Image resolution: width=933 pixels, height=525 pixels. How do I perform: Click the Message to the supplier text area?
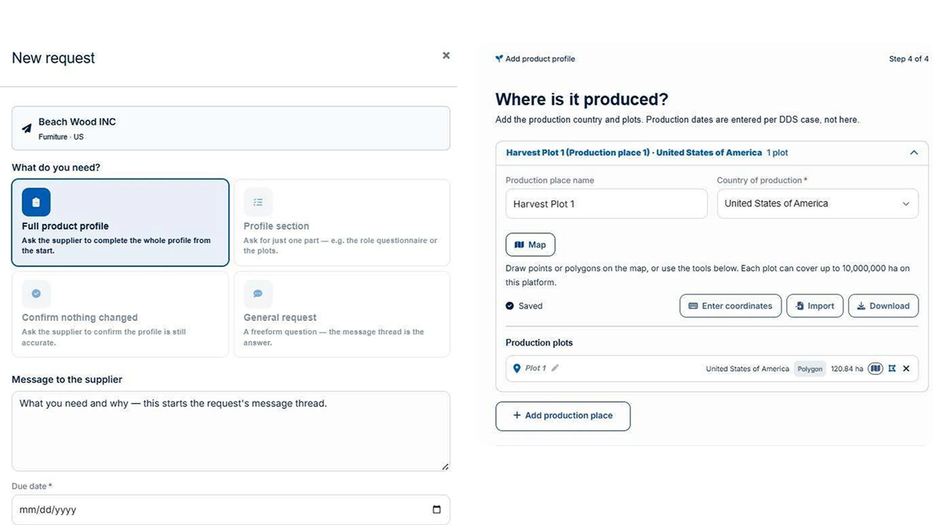point(231,431)
